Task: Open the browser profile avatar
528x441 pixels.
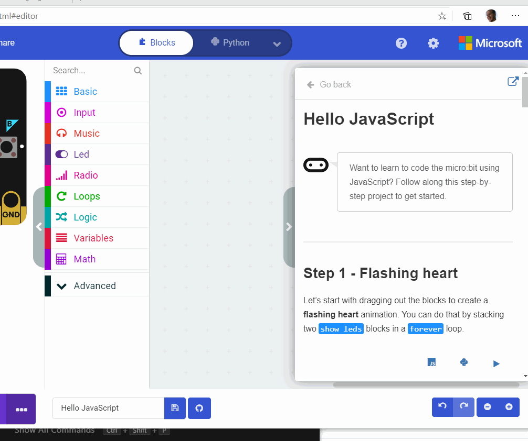Action: 491,16
